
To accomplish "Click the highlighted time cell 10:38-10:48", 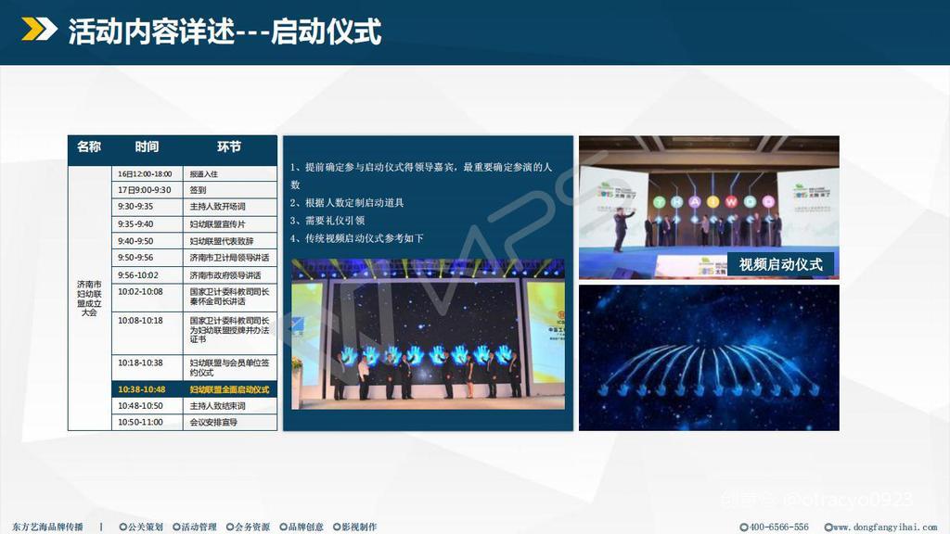I will (x=148, y=389).
